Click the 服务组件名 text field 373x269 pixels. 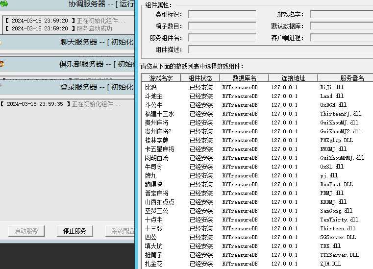[222, 38]
